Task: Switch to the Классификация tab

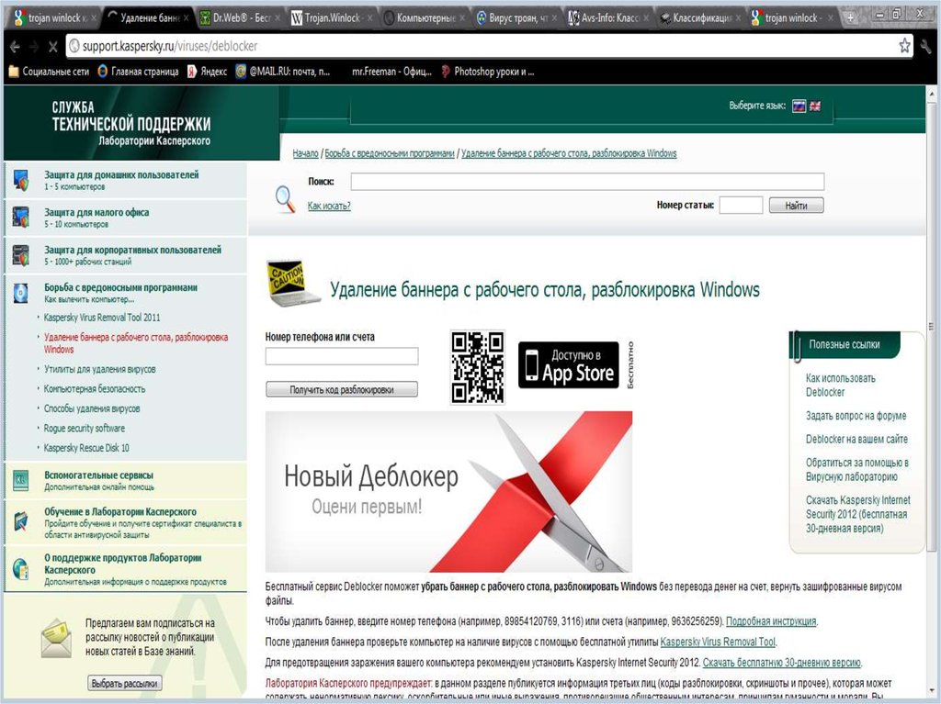Action: tap(701, 18)
